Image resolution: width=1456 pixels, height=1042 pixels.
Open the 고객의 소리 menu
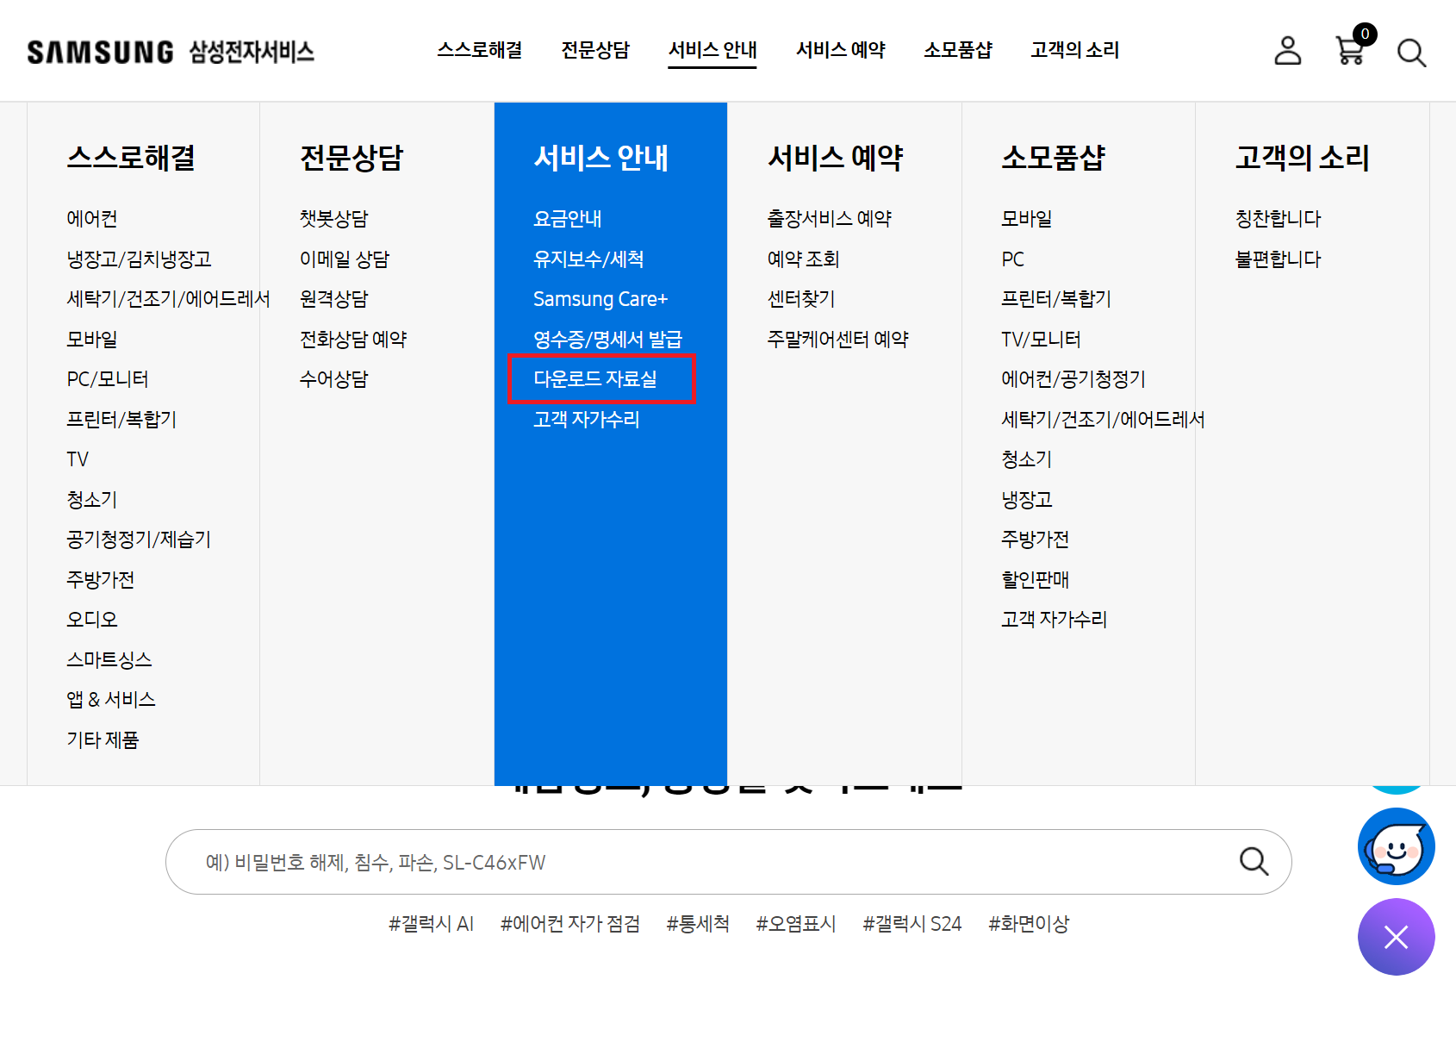[1073, 50]
